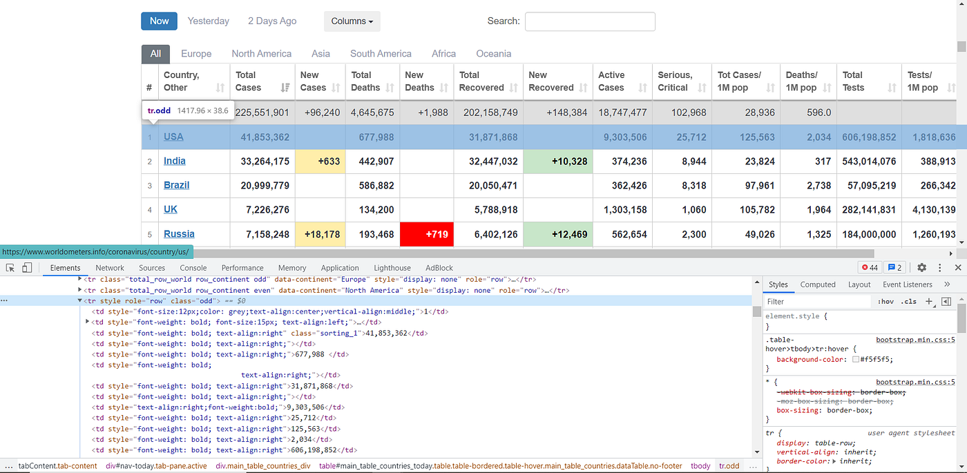Toggle the computed styles sidebar icon
967x473 pixels.
(x=946, y=302)
